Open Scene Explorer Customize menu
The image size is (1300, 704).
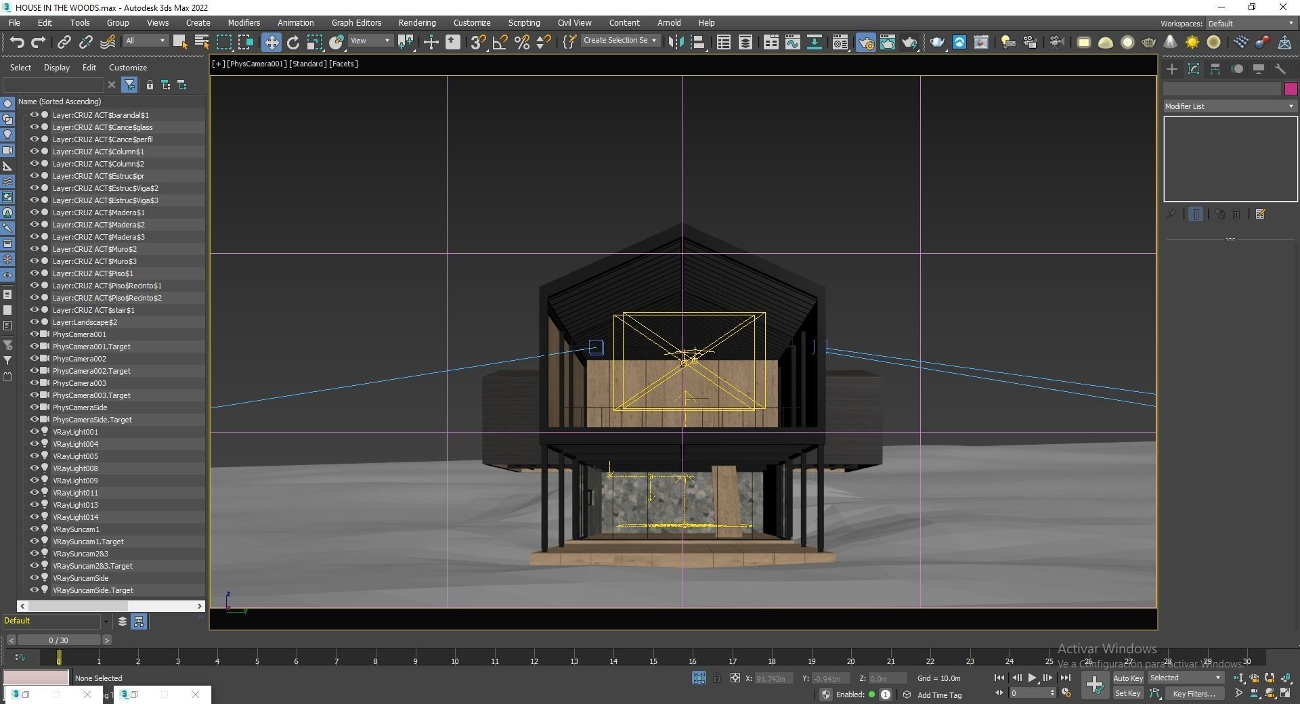(128, 68)
